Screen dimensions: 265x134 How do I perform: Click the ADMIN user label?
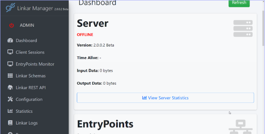pos(27,25)
